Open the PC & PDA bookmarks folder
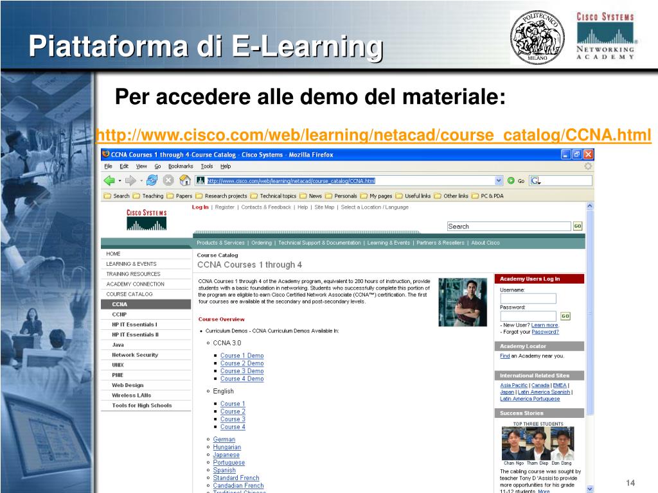 pos(487,196)
